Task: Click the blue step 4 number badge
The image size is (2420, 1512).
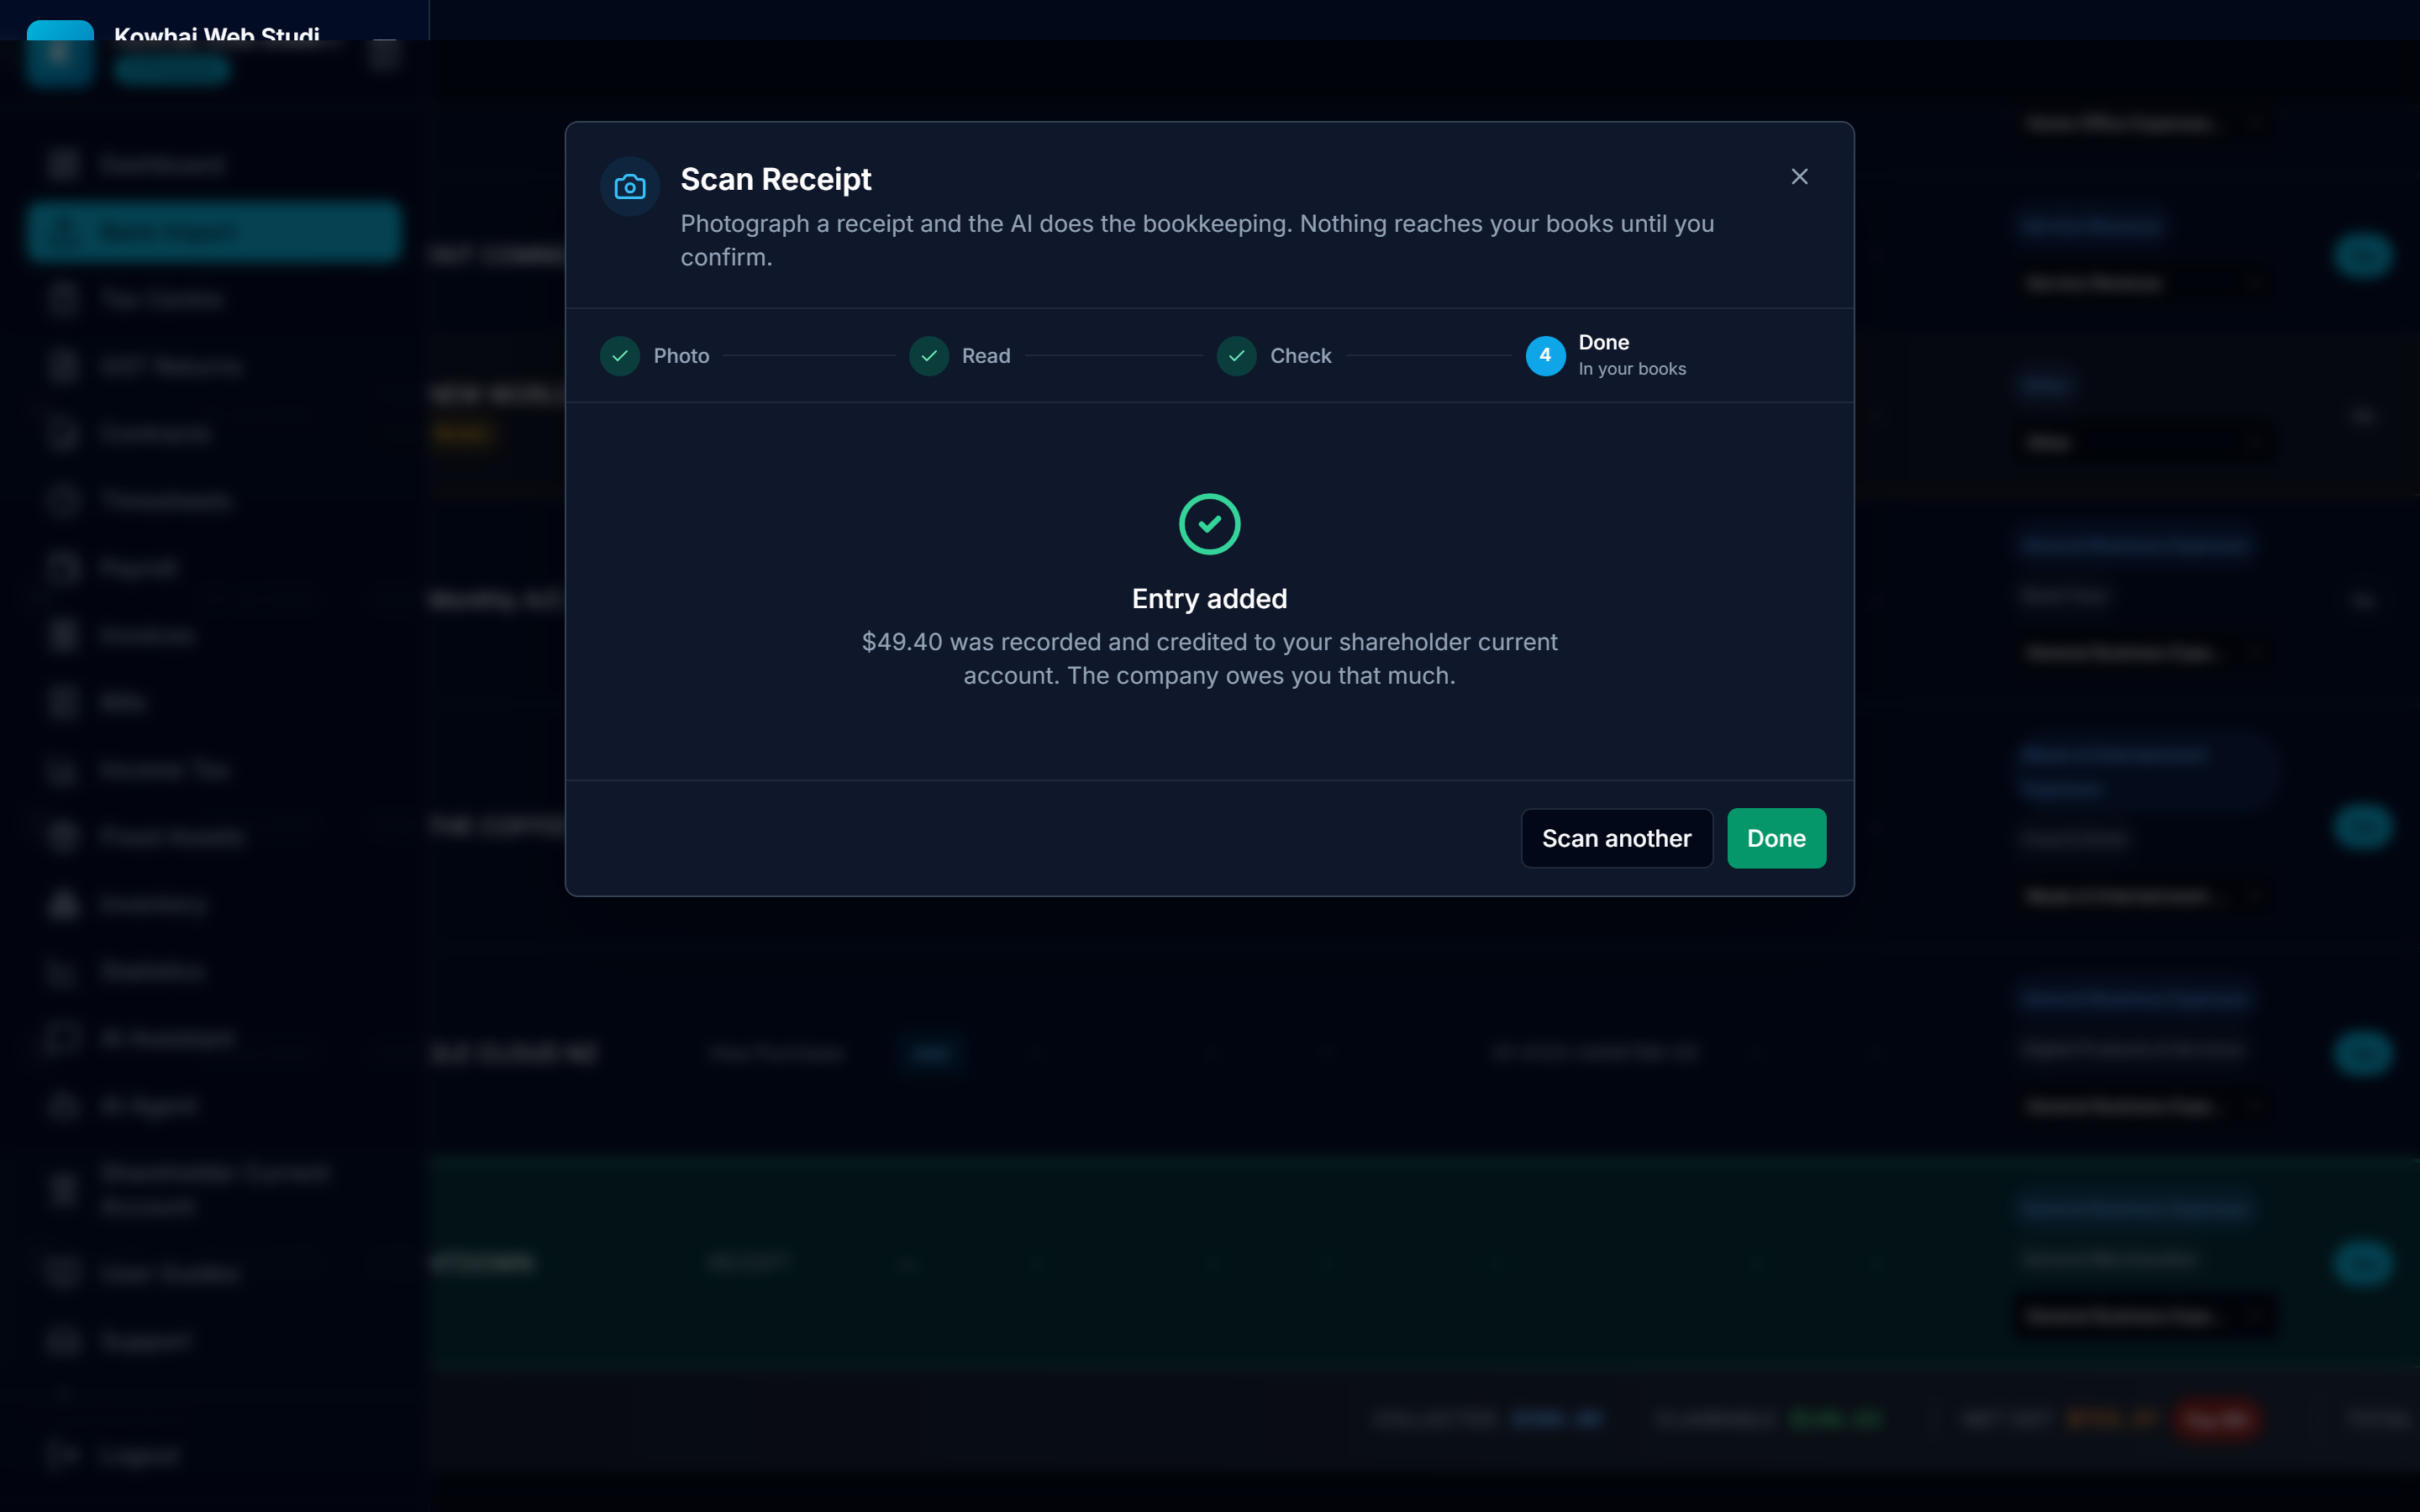Action: 1545,356
